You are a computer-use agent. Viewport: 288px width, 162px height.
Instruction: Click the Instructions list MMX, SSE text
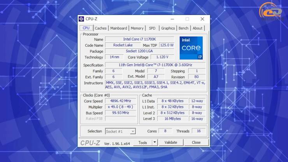click(155, 85)
